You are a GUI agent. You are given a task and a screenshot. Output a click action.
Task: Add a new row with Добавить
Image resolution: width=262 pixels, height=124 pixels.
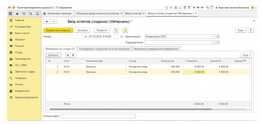pyautogui.click(x=53, y=55)
